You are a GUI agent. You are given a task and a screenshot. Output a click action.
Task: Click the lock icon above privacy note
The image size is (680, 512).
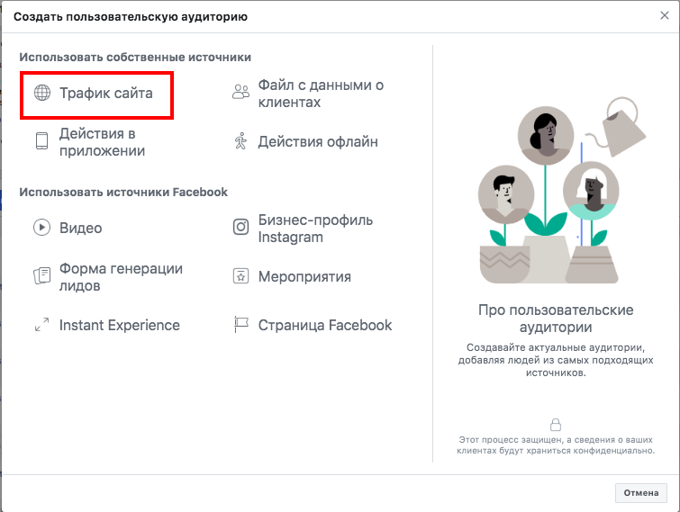[x=556, y=424]
